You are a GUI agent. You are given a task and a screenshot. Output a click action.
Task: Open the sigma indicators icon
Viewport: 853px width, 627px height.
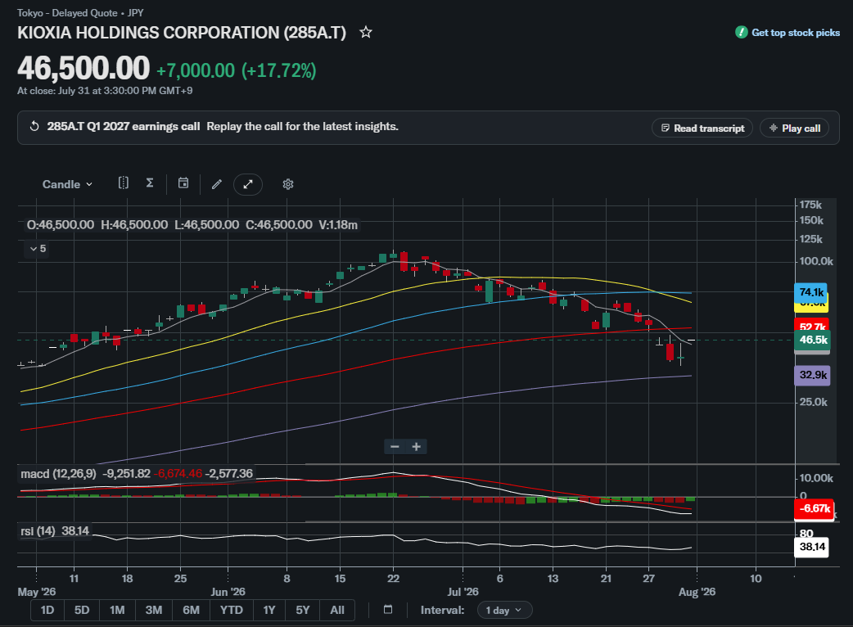coord(150,183)
